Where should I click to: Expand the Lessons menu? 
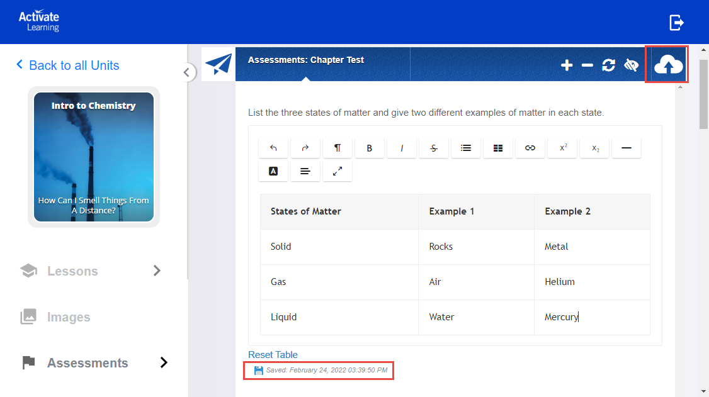tap(91, 271)
